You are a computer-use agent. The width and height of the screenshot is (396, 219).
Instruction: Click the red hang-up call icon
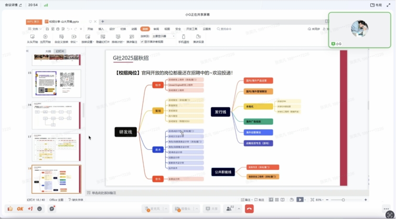coord(249,209)
